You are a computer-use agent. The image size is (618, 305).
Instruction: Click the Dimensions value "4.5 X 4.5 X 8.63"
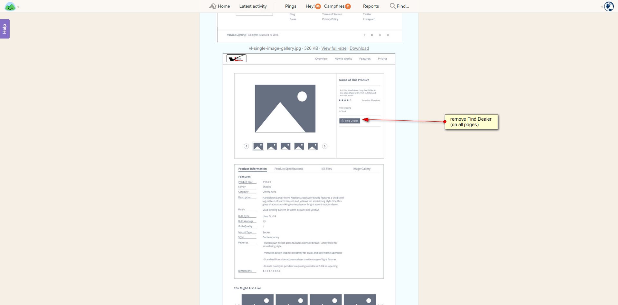pyautogui.click(x=271, y=271)
